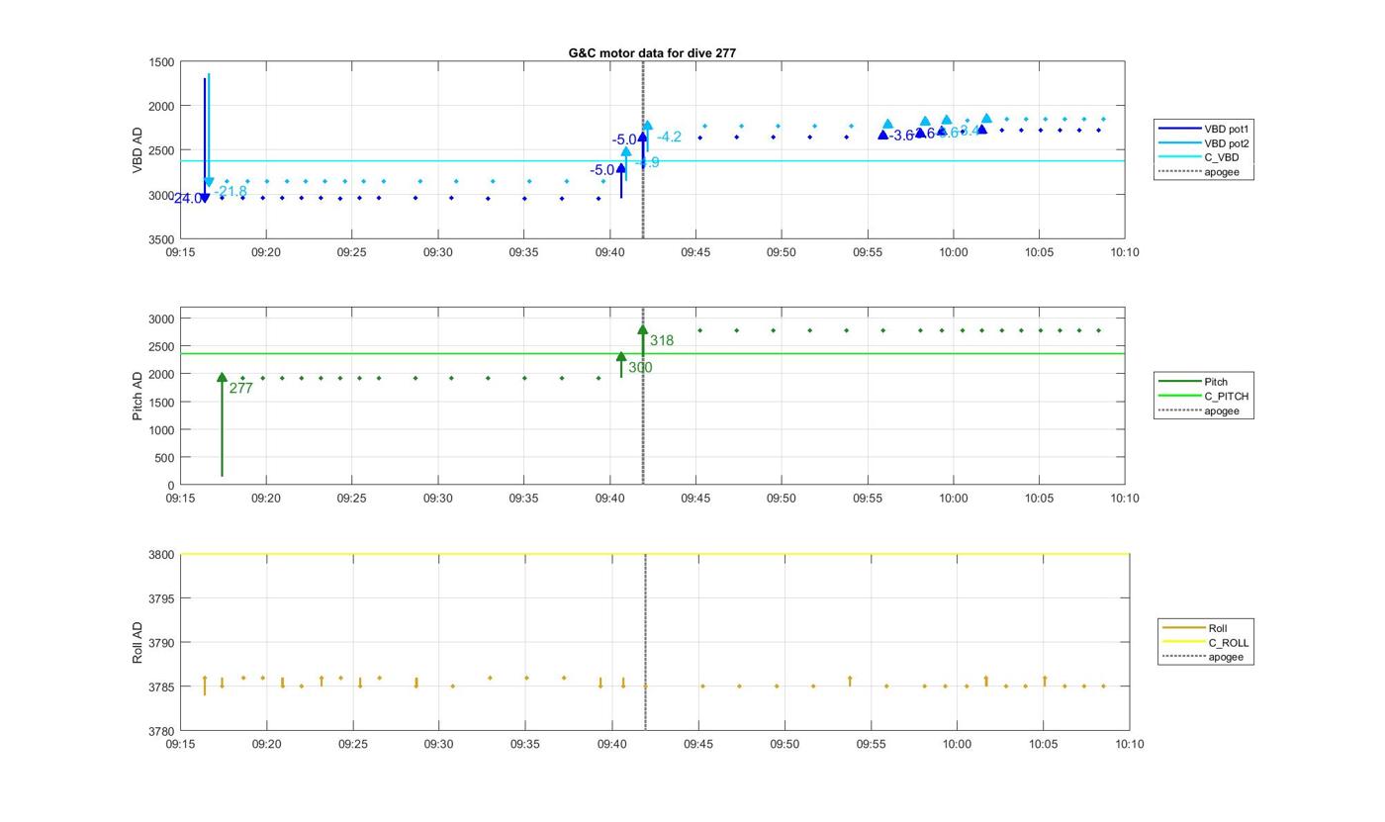
Task: Click the '500' tick on the Pitch axis
Action: pyautogui.click(x=165, y=458)
